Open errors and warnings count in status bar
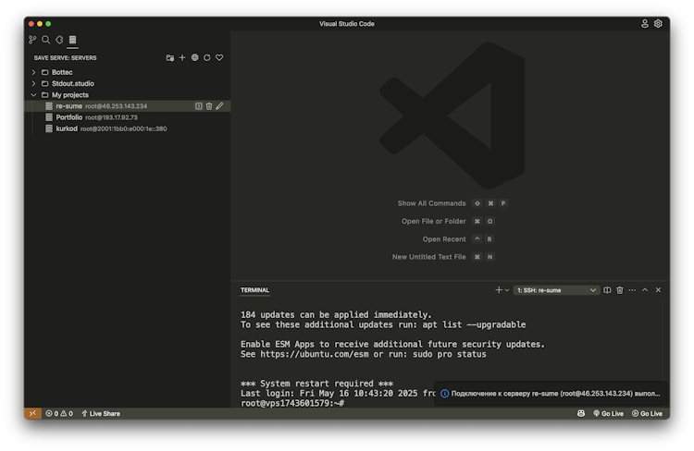 click(x=59, y=413)
